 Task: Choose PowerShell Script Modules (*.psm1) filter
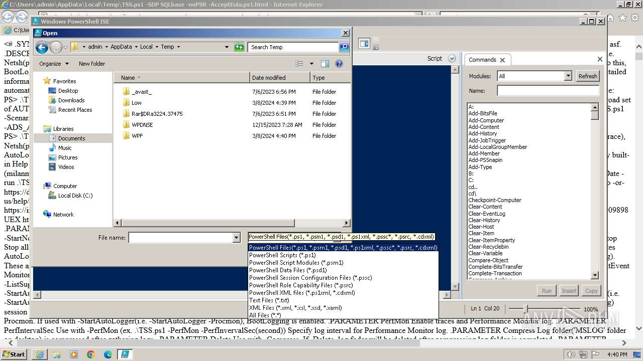click(296, 263)
